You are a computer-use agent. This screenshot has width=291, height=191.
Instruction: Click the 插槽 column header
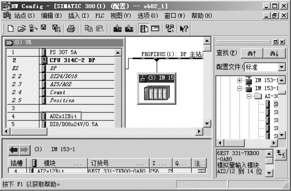point(17,163)
